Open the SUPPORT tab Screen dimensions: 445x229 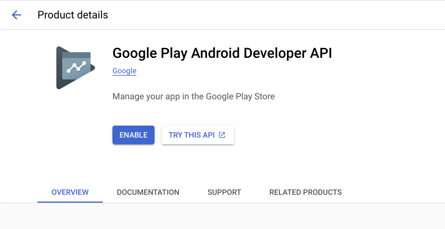(x=224, y=192)
